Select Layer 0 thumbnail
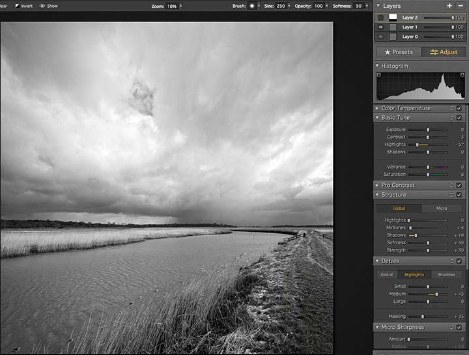This screenshot has width=469, height=355. pyautogui.click(x=393, y=36)
